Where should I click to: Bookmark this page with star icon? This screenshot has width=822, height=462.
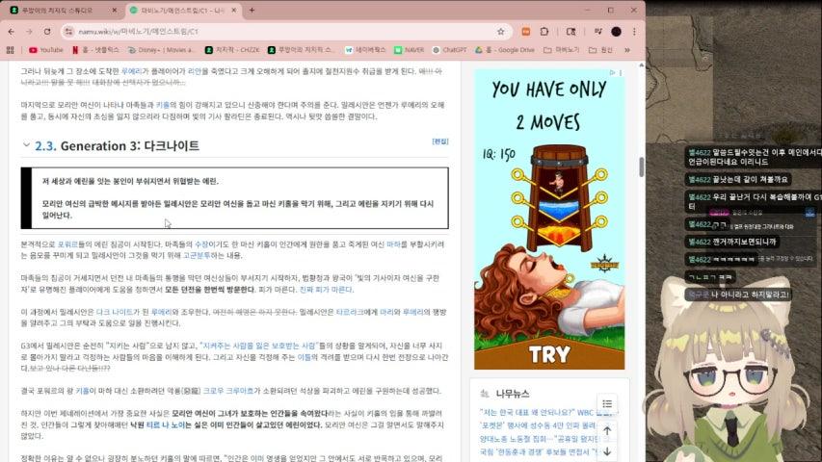(x=501, y=32)
